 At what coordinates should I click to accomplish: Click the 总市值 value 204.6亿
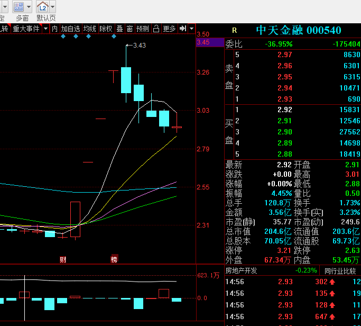pyautogui.click(x=278, y=231)
